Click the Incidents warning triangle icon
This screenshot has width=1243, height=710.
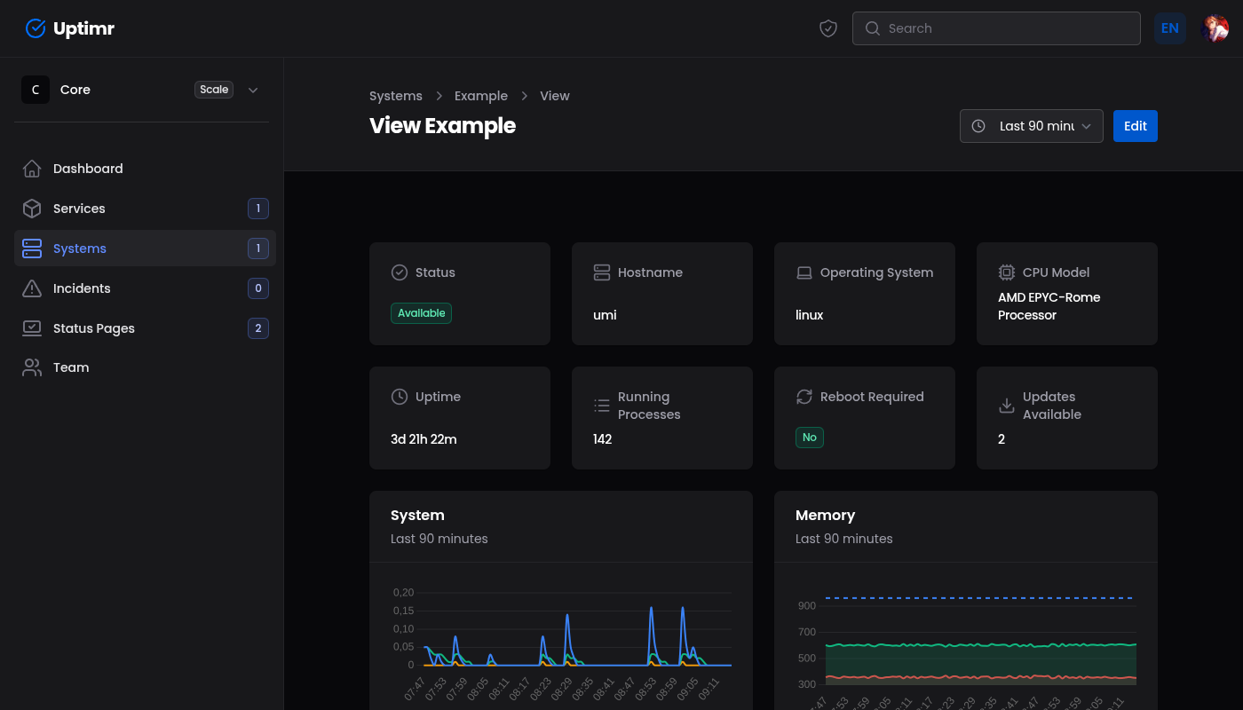[x=32, y=288]
